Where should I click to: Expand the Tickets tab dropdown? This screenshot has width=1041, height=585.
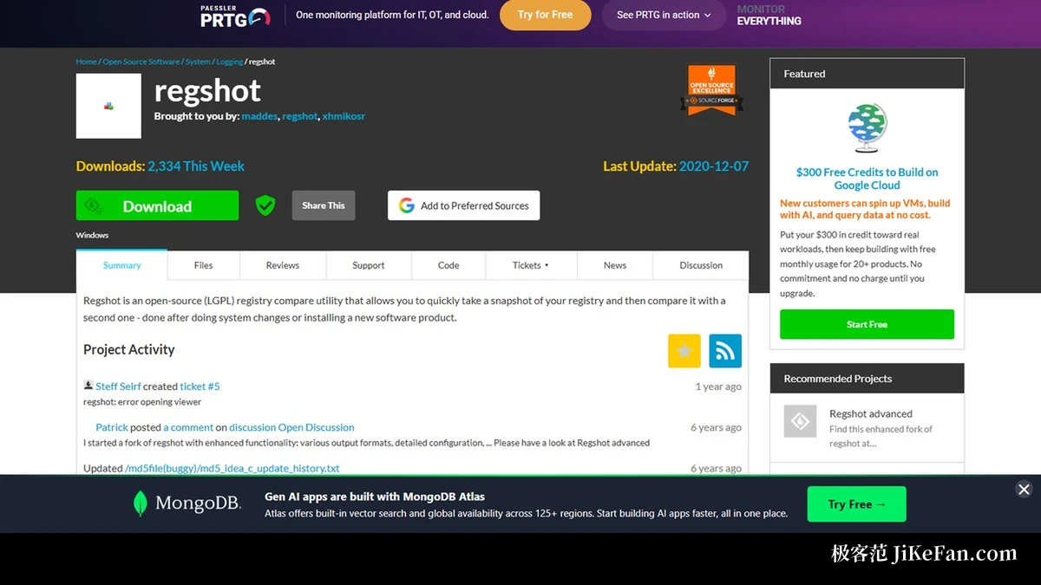tap(531, 265)
